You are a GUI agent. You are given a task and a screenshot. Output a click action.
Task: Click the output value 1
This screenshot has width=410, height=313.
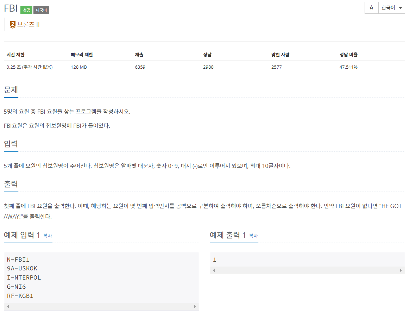[215, 259]
